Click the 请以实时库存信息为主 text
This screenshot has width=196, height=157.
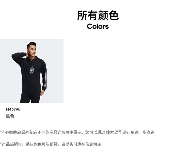[x=81, y=144]
